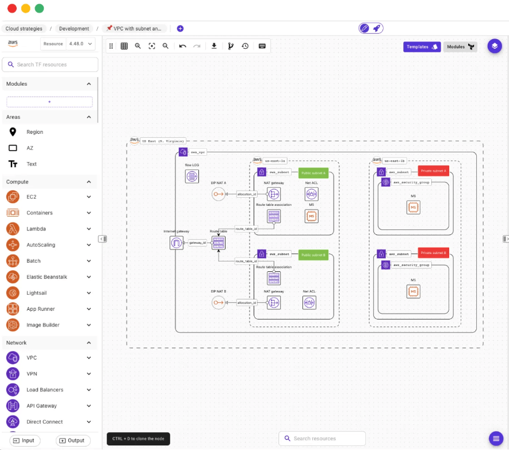509x450 pixels.
Task: Open the menu round button bottom right
Action: coord(496,439)
